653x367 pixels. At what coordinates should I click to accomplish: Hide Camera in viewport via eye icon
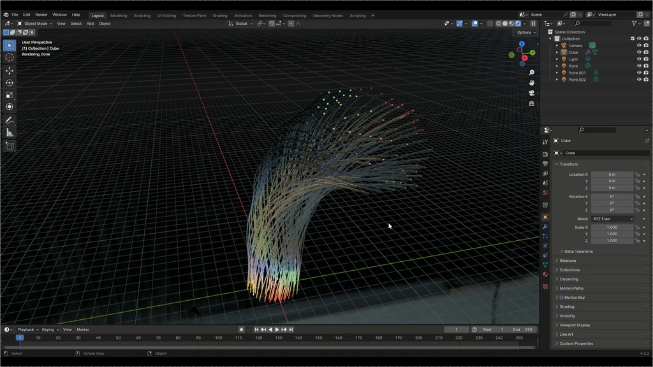pyautogui.click(x=639, y=45)
